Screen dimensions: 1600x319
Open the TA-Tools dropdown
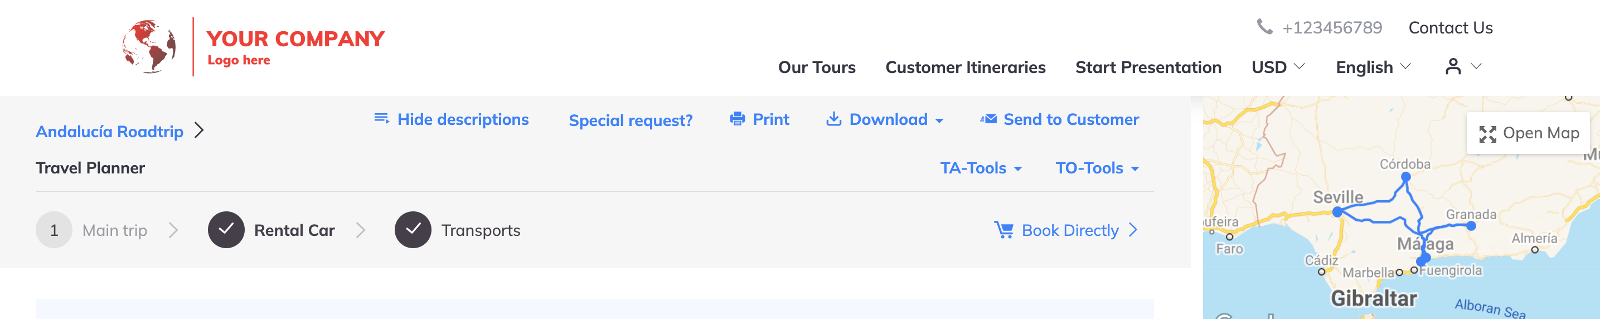click(981, 168)
